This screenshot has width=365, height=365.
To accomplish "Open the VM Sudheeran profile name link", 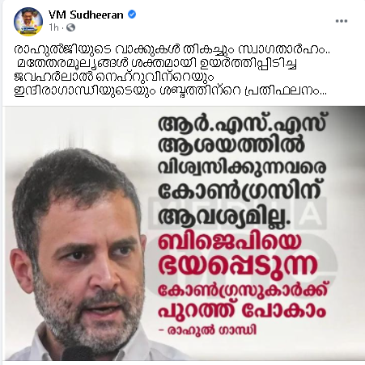I will click(x=86, y=15).
